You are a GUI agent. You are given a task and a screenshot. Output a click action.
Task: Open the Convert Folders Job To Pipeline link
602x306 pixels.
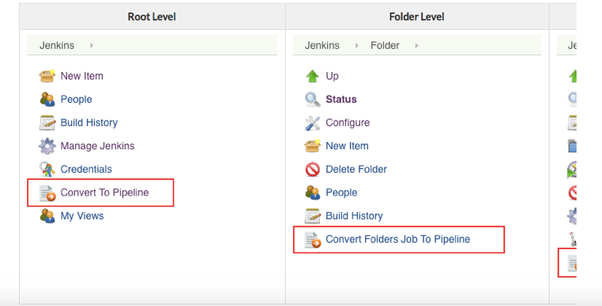(397, 239)
